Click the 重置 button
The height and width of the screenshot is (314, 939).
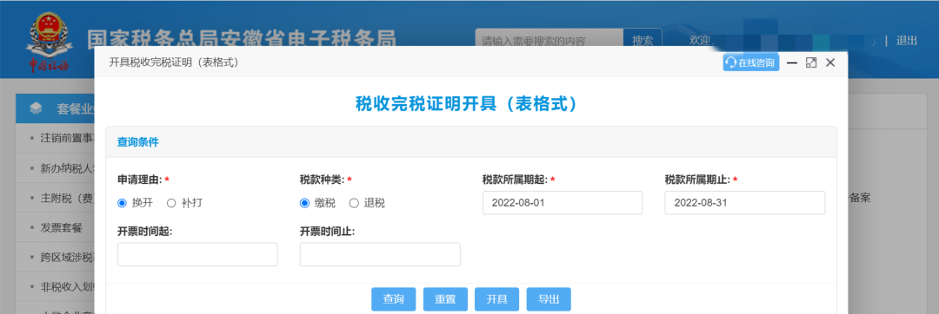(x=445, y=299)
